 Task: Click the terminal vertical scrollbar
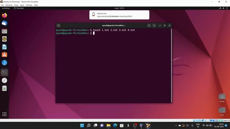pos(171,66)
